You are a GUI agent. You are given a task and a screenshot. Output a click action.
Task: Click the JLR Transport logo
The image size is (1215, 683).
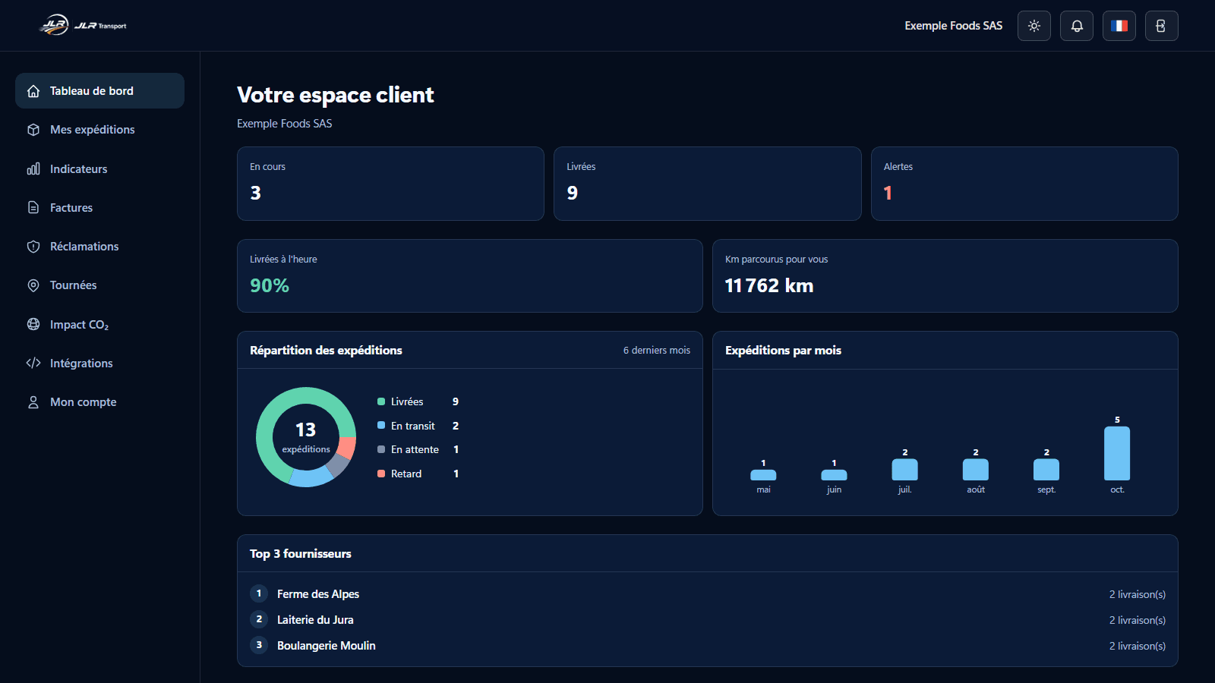point(83,25)
